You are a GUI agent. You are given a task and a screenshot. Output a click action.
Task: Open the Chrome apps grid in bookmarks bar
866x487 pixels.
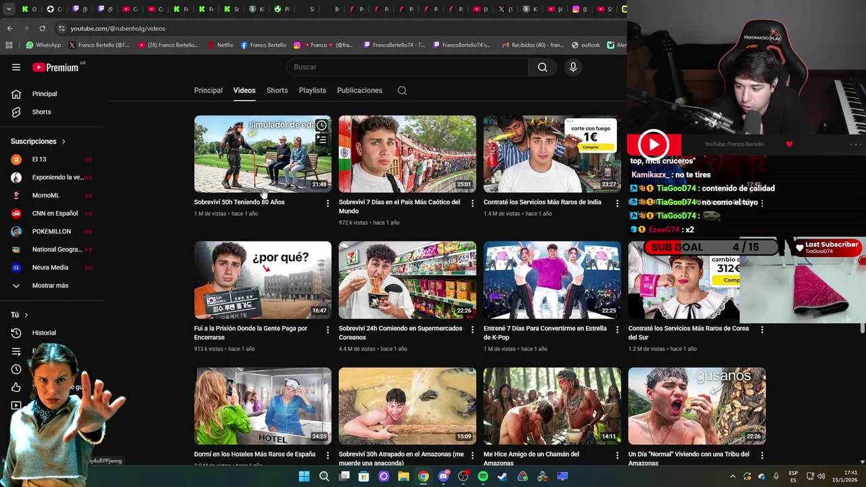[x=9, y=45]
